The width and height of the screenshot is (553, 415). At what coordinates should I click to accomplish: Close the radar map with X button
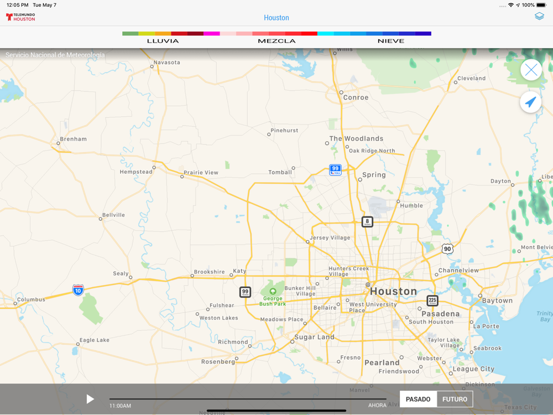pos(531,70)
